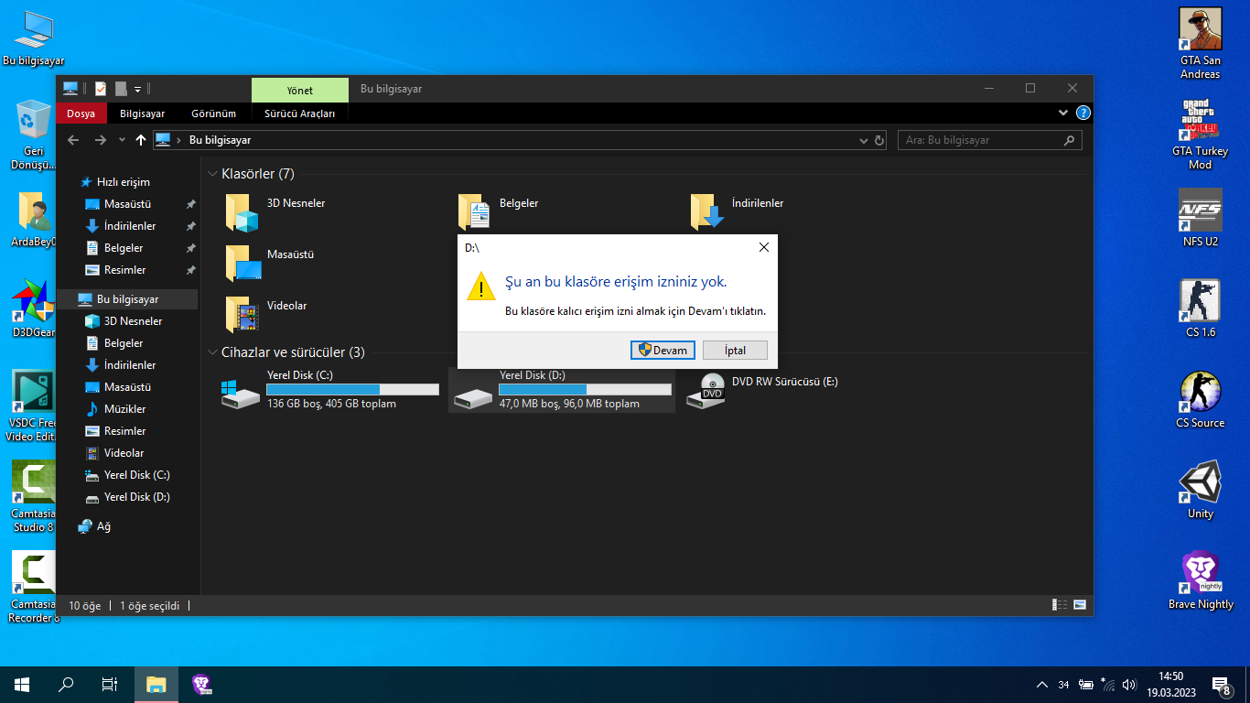Open the Dosya menu

[81, 114]
